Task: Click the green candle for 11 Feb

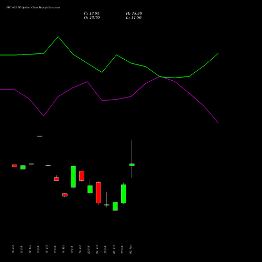Action: point(23,167)
